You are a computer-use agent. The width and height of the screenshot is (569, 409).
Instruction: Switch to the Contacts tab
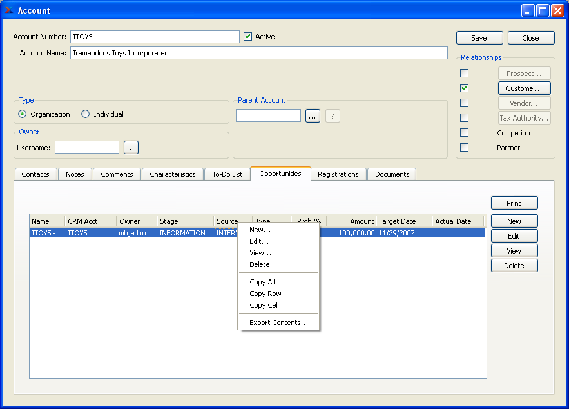[35, 174]
